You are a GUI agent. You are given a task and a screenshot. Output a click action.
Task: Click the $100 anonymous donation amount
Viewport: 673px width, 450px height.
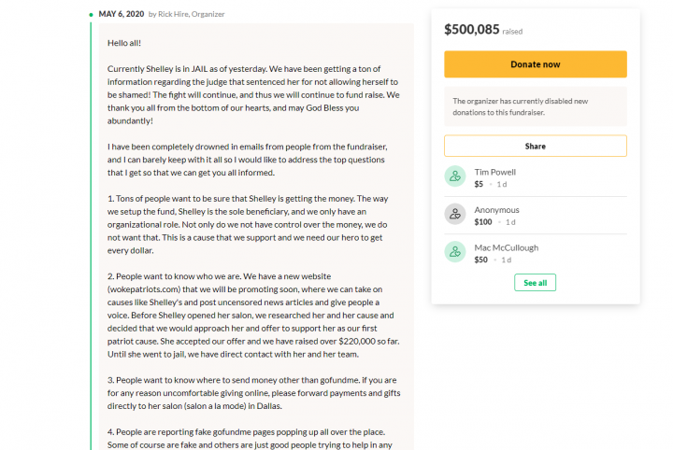point(483,222)
